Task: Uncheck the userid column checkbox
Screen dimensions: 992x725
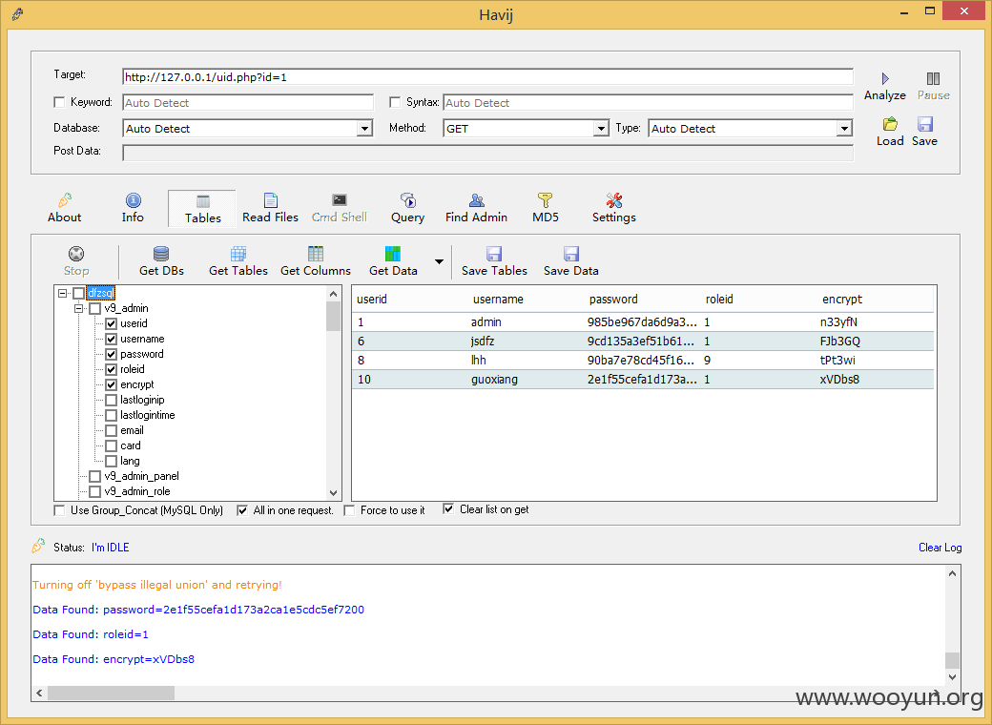Action: [111, 323]
